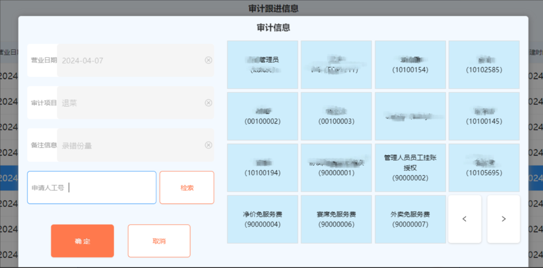Click the 营业日期 field showing 2024-04-07
Image resolution: width=543 pixels, height=268 pixels.
click(131, 61)
